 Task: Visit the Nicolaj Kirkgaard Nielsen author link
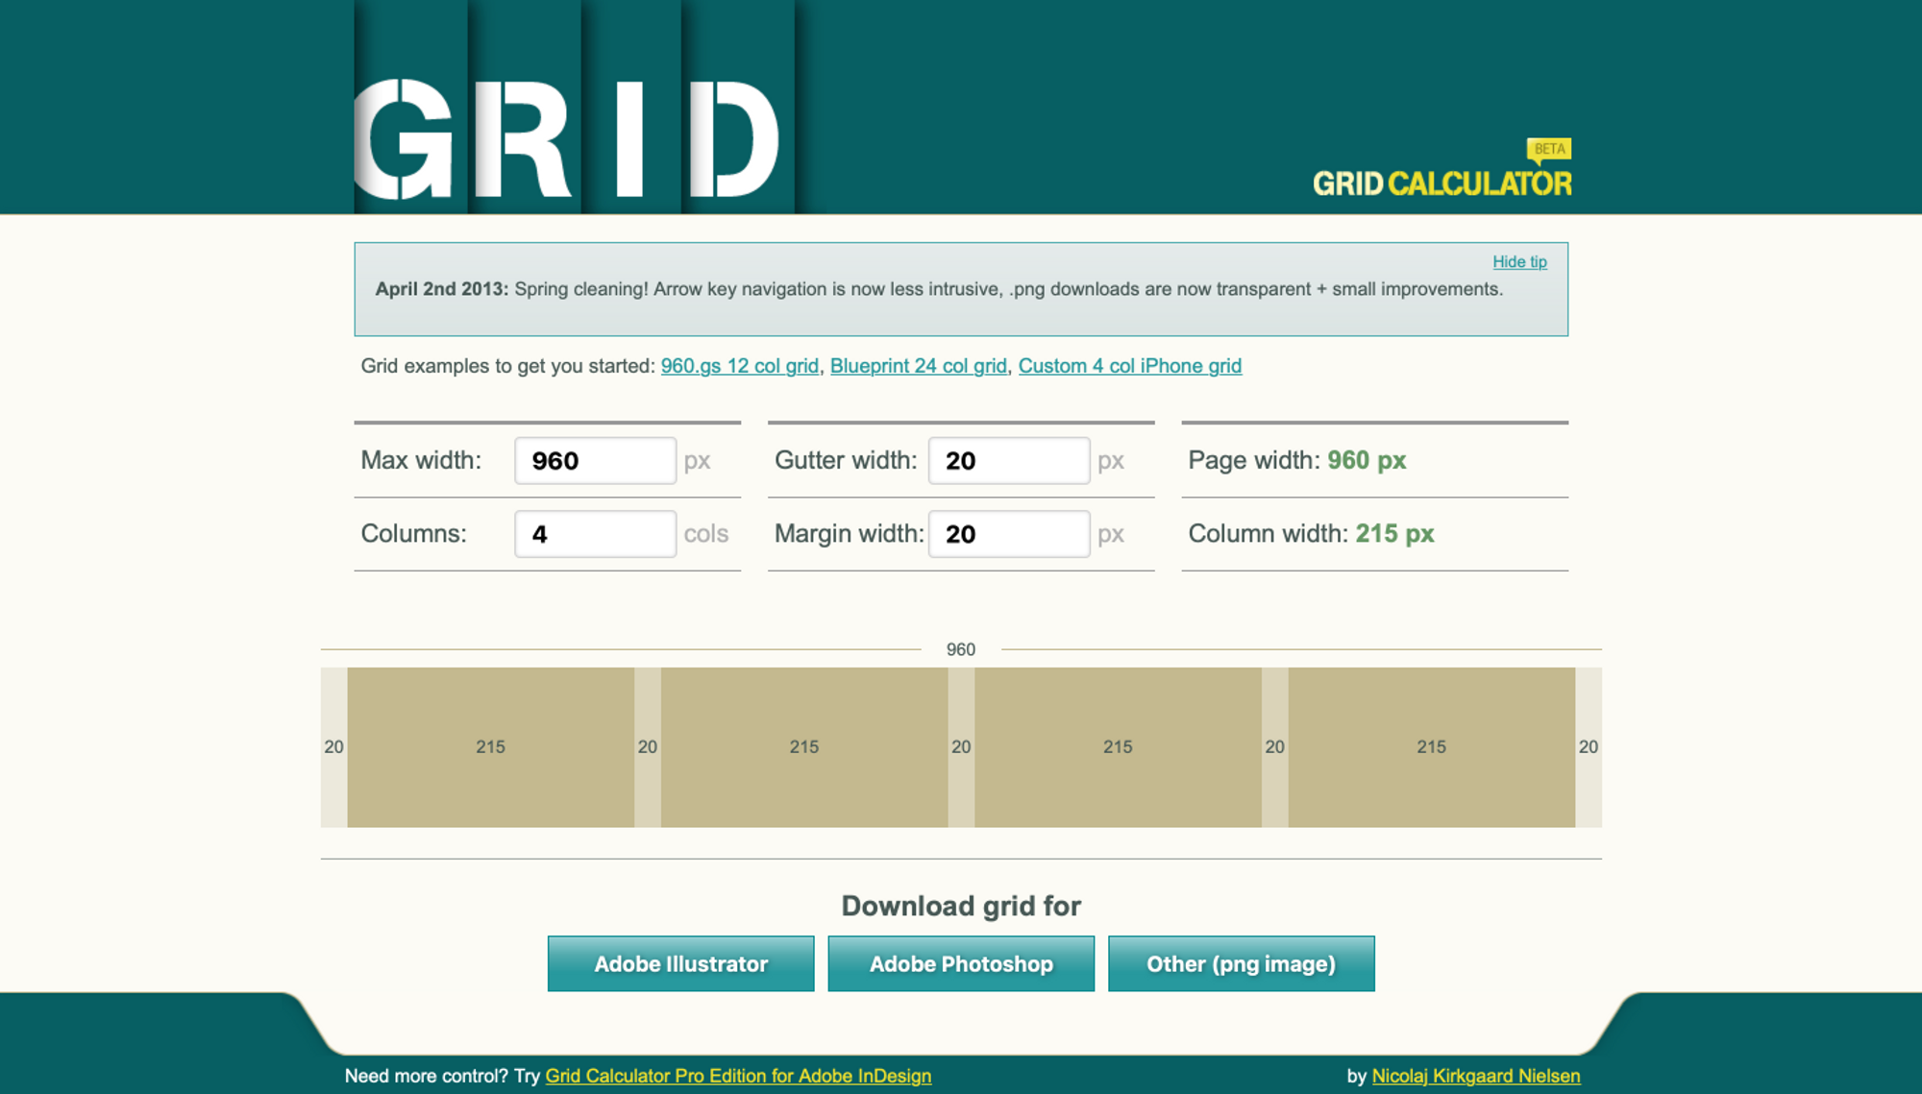(x=1475, y=1076)
